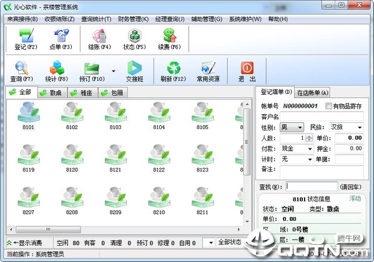Click the 查找 search input field
This screenshot has height=262, width=374.
pyautogui.click(x=312, y=187)
